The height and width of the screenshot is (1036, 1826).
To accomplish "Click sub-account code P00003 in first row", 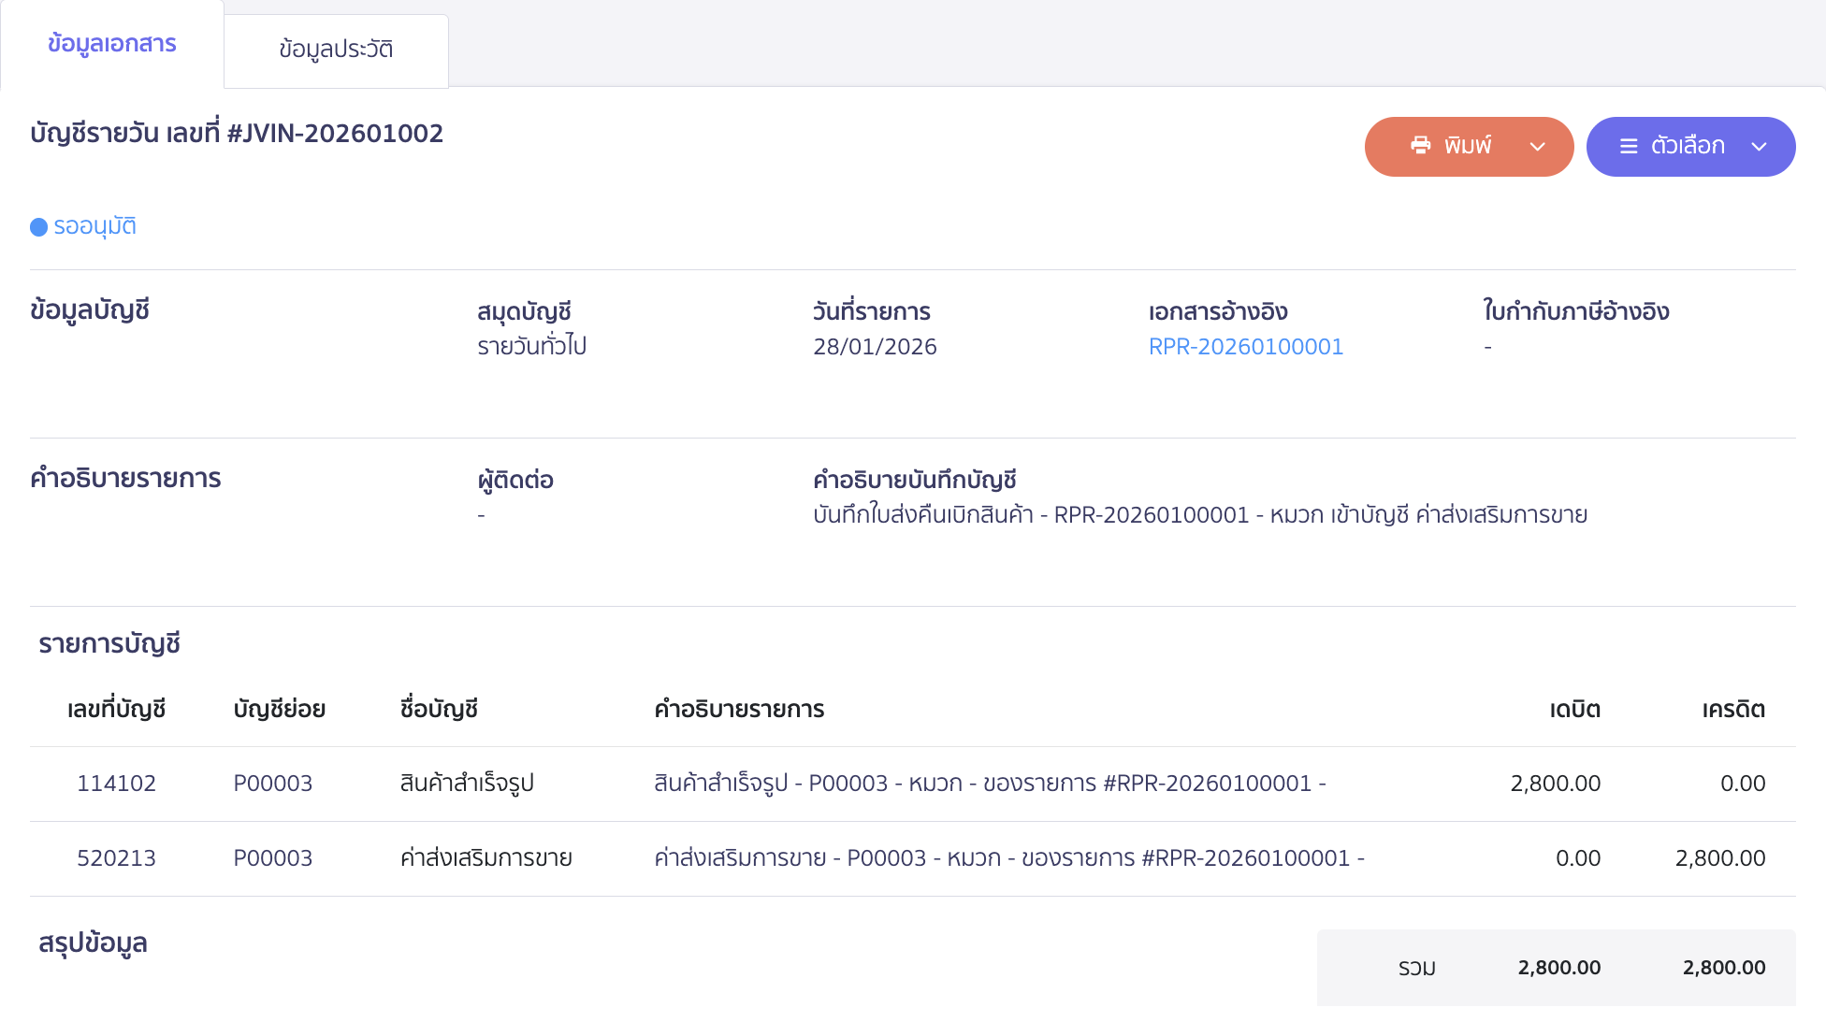I will 273,784.
